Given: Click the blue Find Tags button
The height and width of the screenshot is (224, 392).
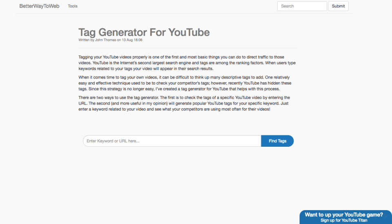Looking at the screenshot, I should [x=278, y=141].
